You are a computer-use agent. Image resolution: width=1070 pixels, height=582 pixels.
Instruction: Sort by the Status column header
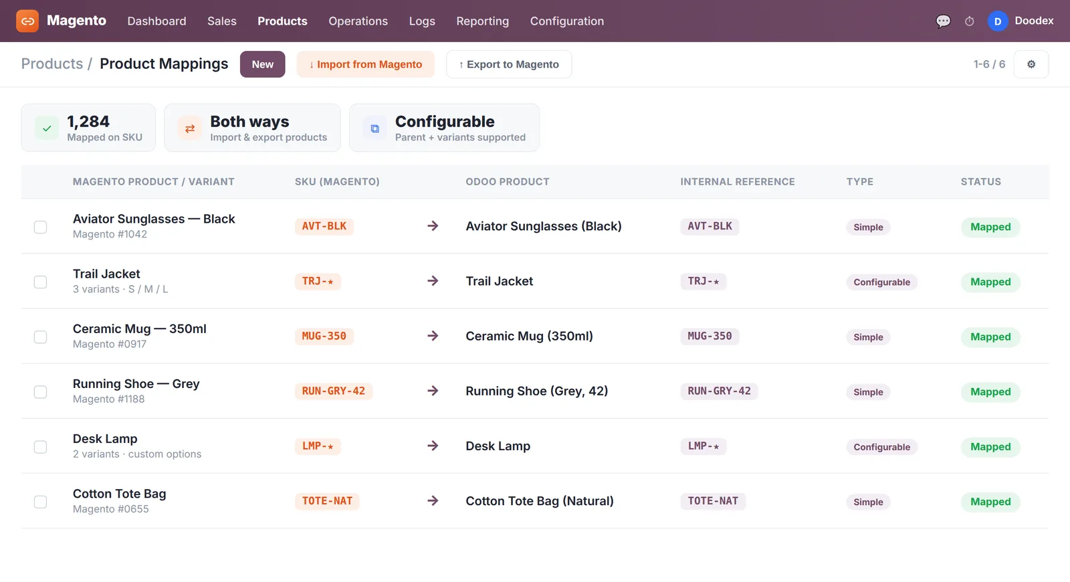click(981, 181)
